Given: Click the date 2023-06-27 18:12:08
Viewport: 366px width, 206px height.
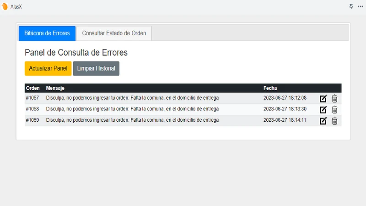Looking at the screenshot, I should click(x=285, y=98).
